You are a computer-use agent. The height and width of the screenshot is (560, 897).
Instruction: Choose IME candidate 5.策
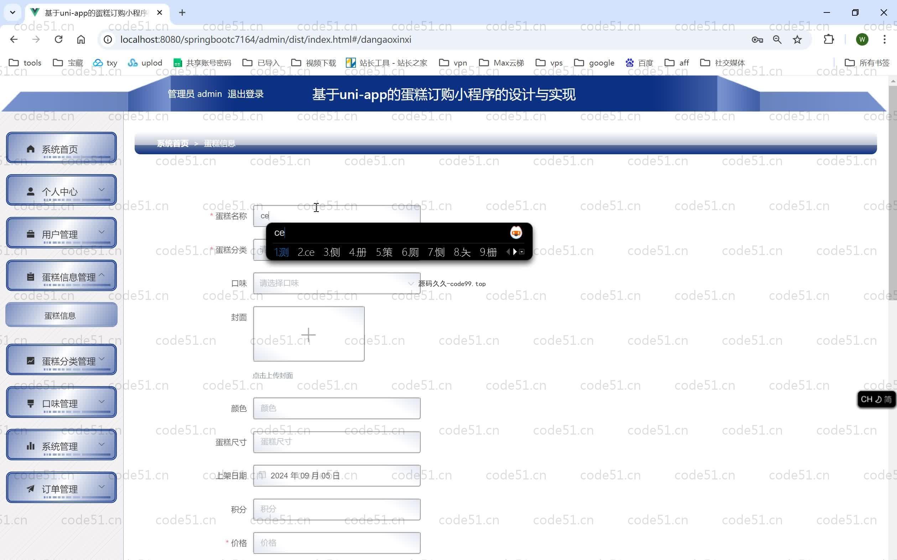pos(384,252)
